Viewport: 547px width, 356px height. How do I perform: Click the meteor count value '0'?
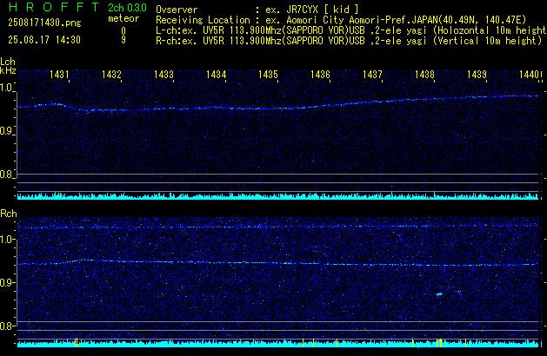point(123,31)
